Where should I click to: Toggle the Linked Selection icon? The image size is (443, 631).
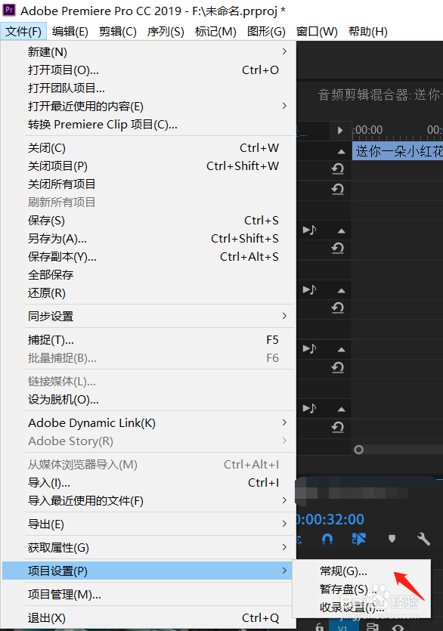pos(359,539)
